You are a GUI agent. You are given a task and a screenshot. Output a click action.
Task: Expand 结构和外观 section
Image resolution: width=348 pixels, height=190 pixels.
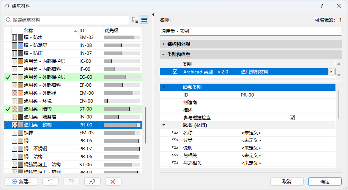163,44
